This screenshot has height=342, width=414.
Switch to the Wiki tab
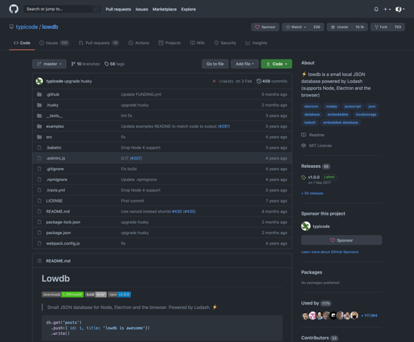tap(197, 43)
